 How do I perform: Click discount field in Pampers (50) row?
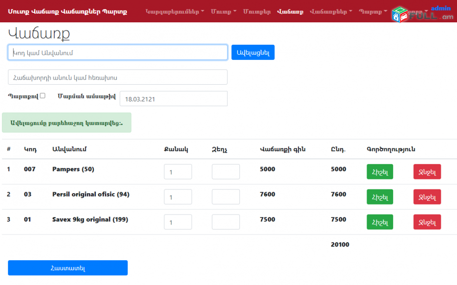tap(226, 172)
